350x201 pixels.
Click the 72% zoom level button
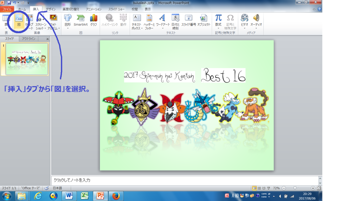coord(276,188)
